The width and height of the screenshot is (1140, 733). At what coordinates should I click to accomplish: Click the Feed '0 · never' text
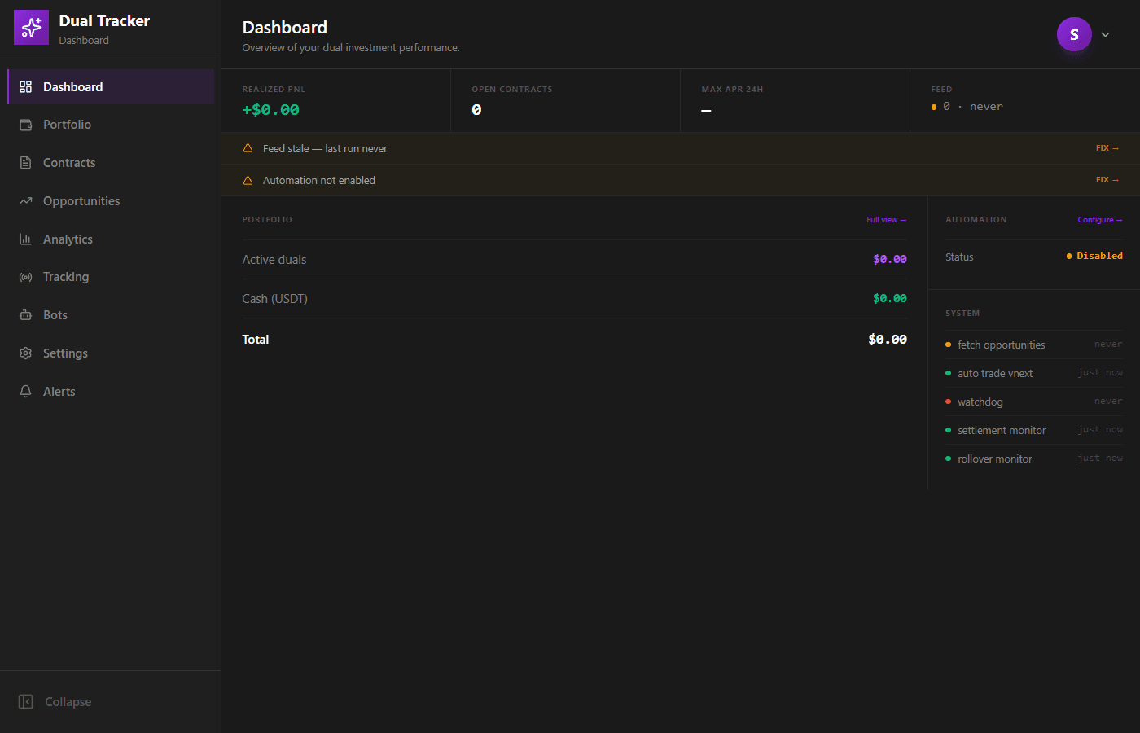coord(973,107)
